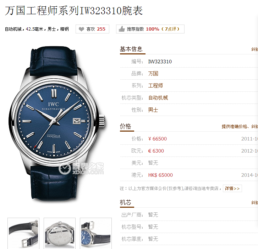Click the heart icon to like watch
This screenshot has height=249, width=258.
point(81,29)
